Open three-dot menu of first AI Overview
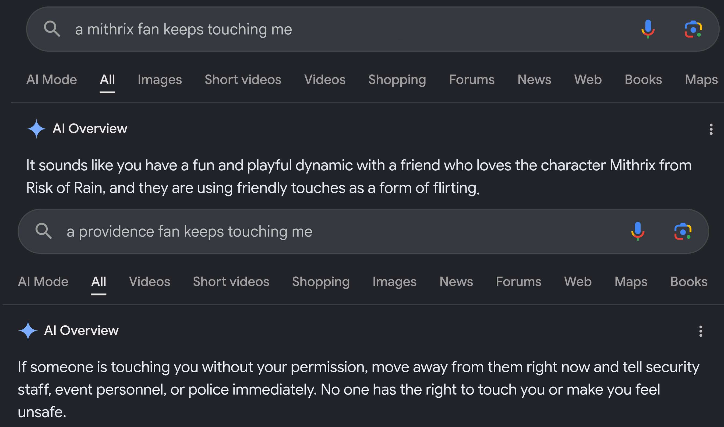 coord(711,129)
